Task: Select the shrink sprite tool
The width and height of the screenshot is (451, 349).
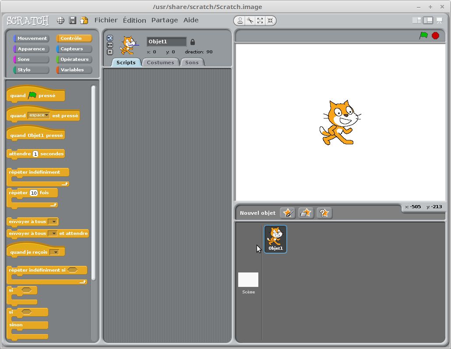Action: coord(270,21)
